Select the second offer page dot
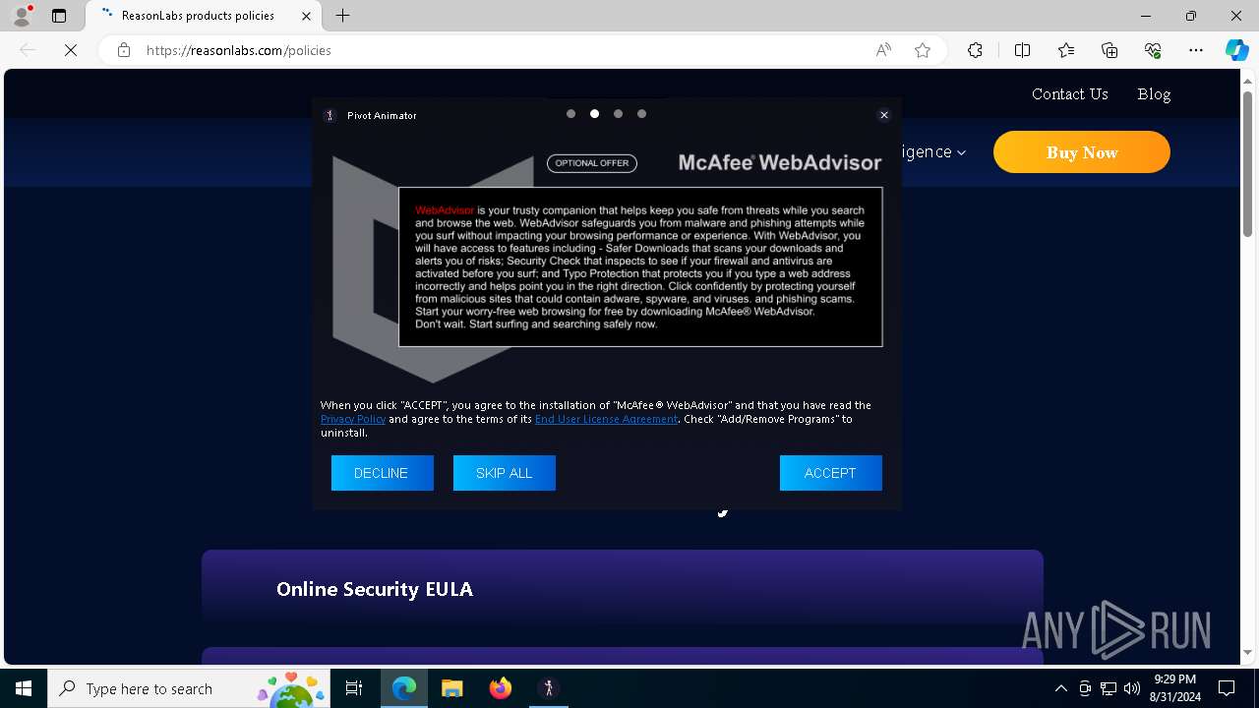This screenshot has height=708, width=1259. (x=594, y=114)
